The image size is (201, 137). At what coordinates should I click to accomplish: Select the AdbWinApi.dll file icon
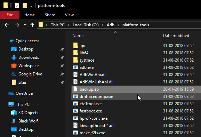click(x=75, y=74)
